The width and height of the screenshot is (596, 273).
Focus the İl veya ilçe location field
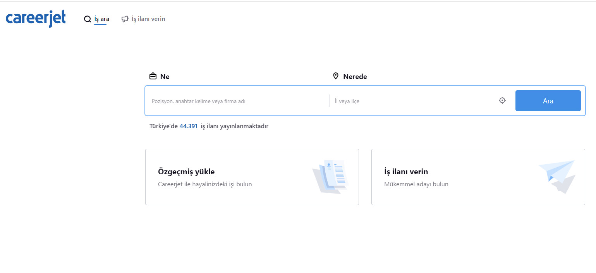click(x=412, y=101)
